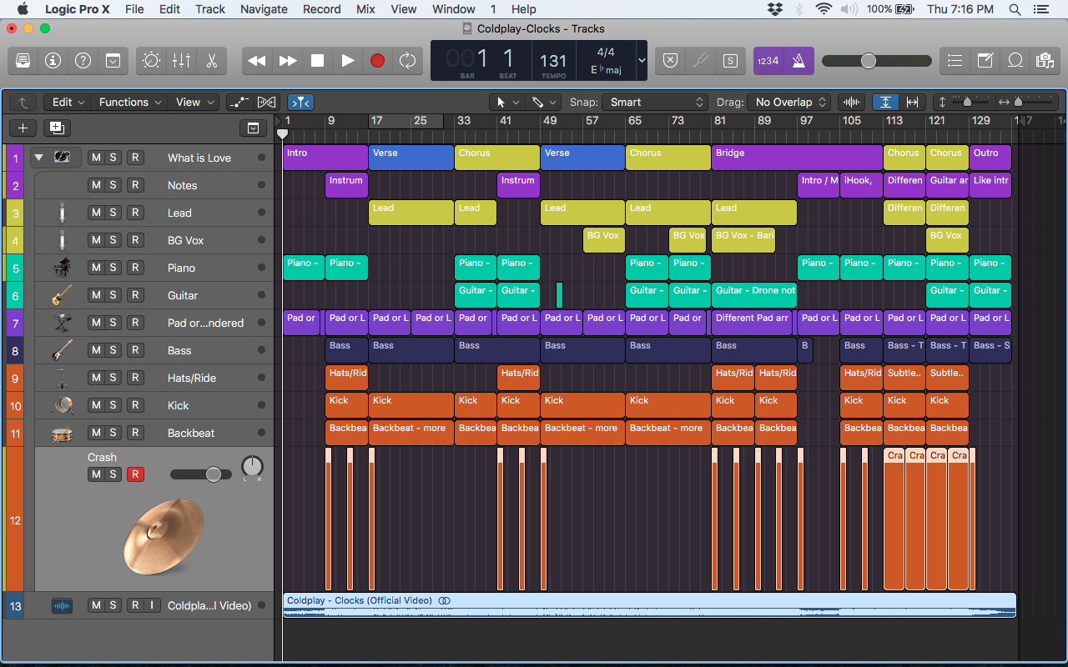Toggle horizontal auto zoom button
This screenshot has width=1068, height=667.
tap(912, 102)
